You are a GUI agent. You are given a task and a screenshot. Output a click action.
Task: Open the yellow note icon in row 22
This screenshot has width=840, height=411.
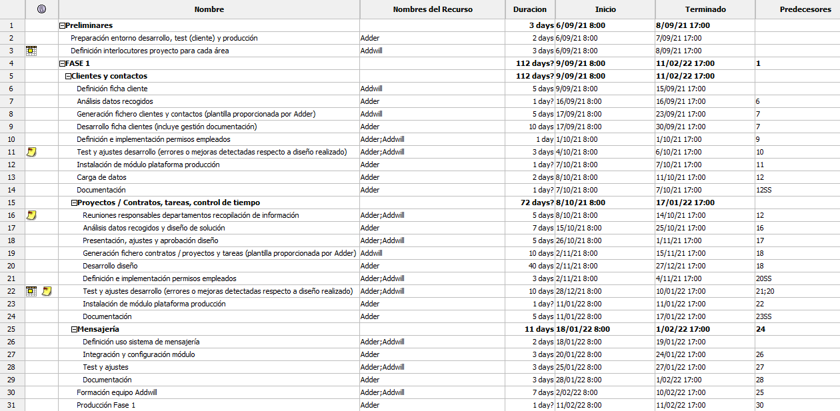[x=47, y=291]
